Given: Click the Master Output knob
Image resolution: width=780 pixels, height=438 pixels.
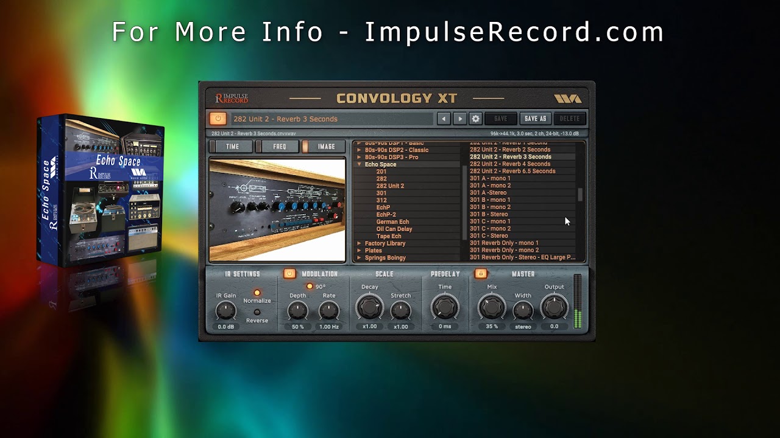Looking at the screenshot, I should point(554,307).
